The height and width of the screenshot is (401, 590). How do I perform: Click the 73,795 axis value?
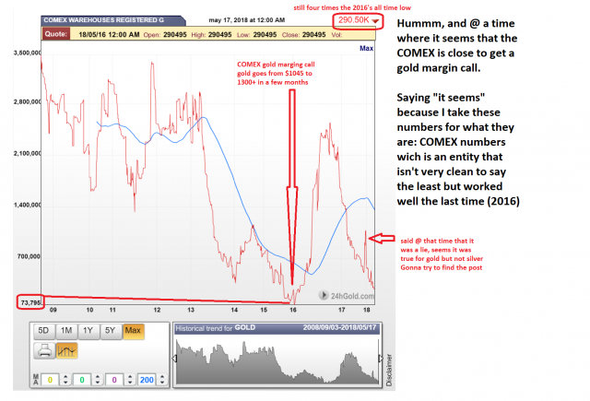pyautogui.click(x=30, y=302)
